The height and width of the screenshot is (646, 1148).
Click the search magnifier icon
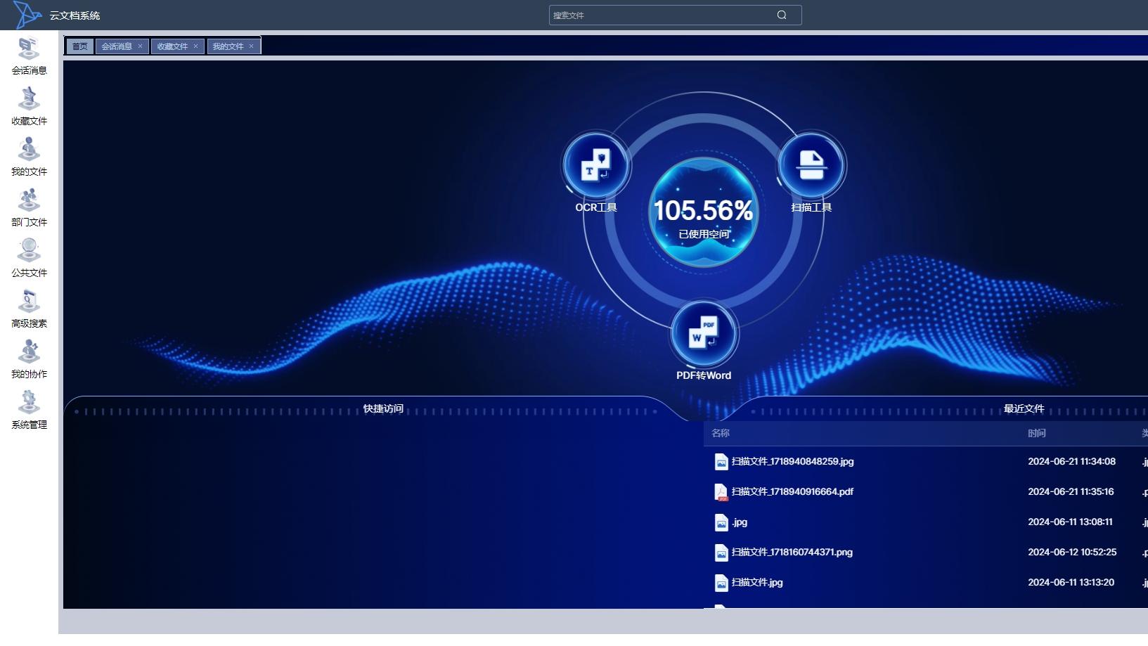782,15
